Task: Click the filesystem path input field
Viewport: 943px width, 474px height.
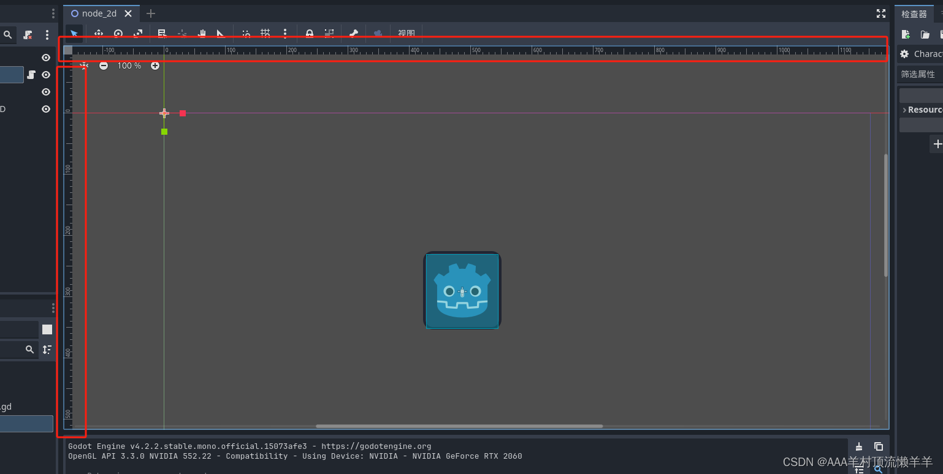Action: pos(19,329)
